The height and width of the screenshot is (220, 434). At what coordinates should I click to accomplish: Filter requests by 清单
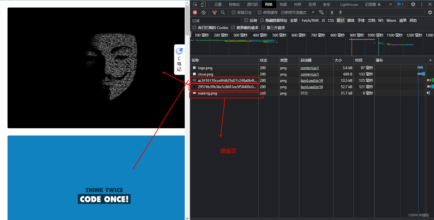pos(403,20)
